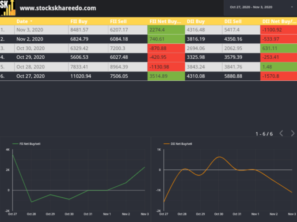Click the 6207.17 FII Sell value
The image size is (297, 222).
(119, 30)
